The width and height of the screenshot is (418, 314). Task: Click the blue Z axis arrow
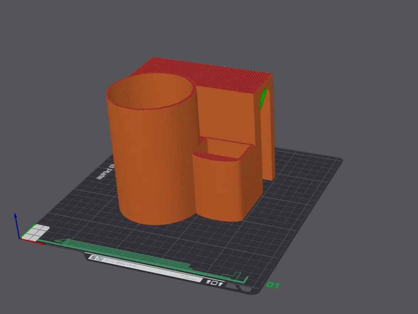click(x=17, y=225)
